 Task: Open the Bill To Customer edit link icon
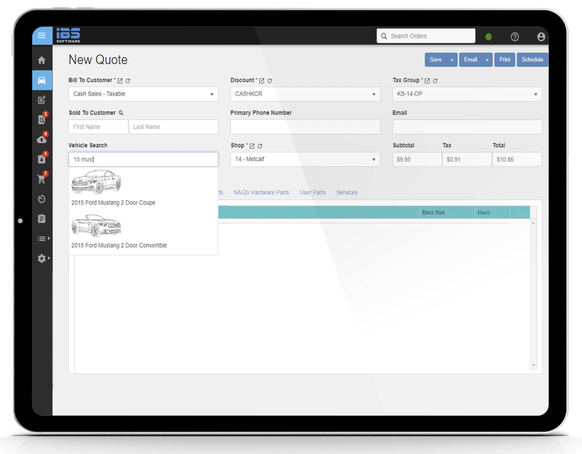[119, 81]
